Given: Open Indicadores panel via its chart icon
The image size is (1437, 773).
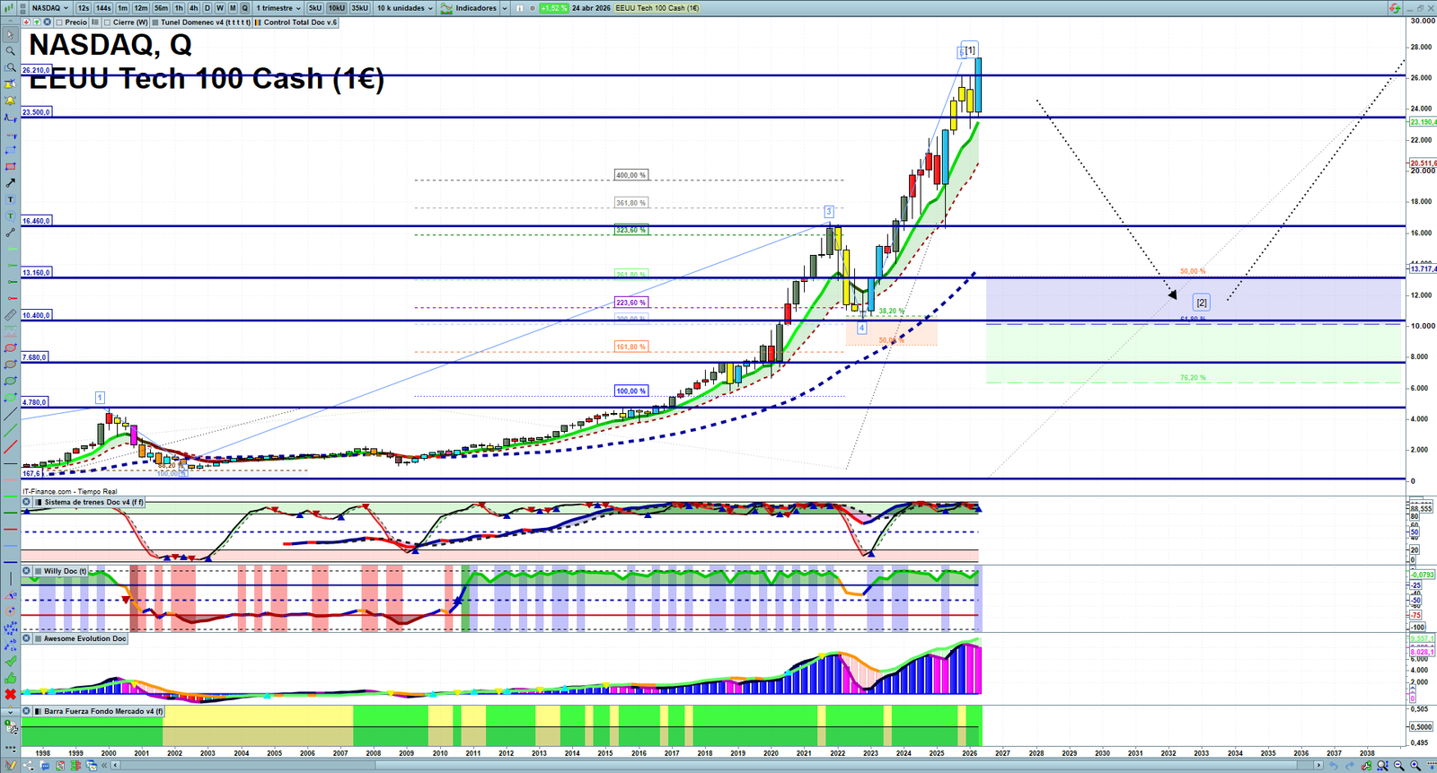Looking at the screenshot, I should click(x=446, y=8).
